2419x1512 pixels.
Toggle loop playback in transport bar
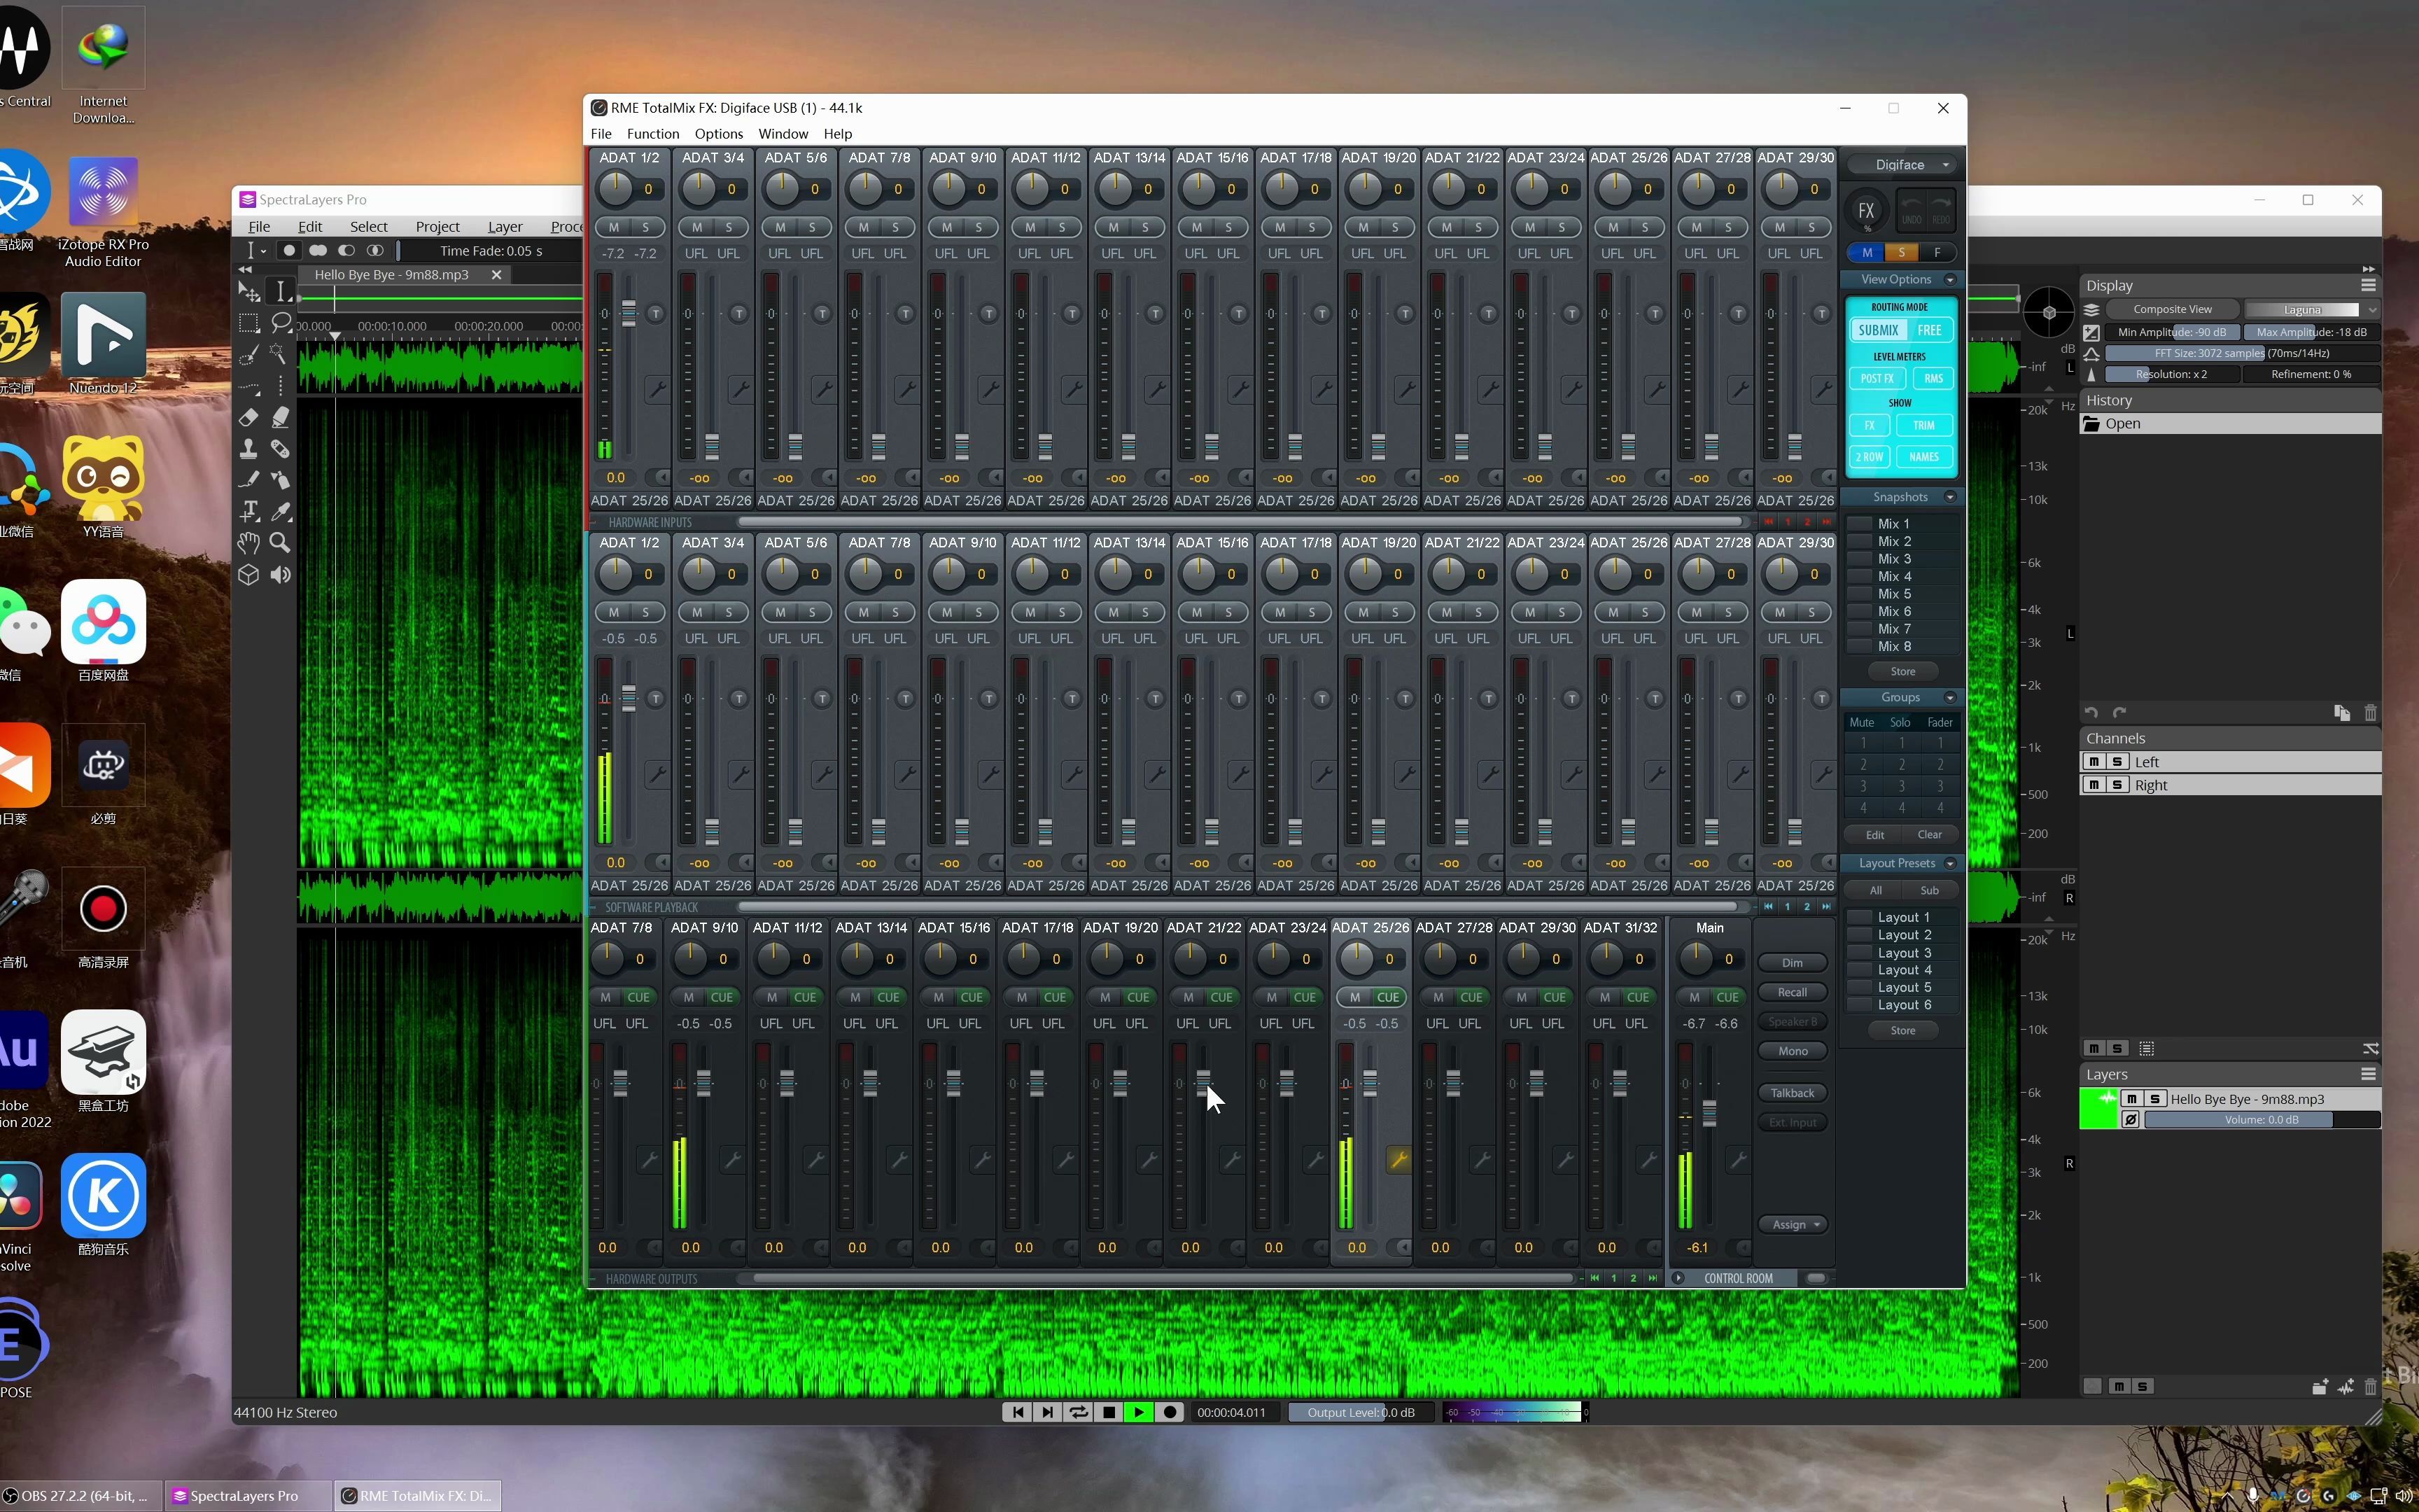(x=1077, y=1412)
